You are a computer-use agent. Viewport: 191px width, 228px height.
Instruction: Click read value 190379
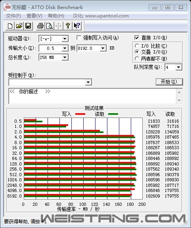(x=172, y=175)
